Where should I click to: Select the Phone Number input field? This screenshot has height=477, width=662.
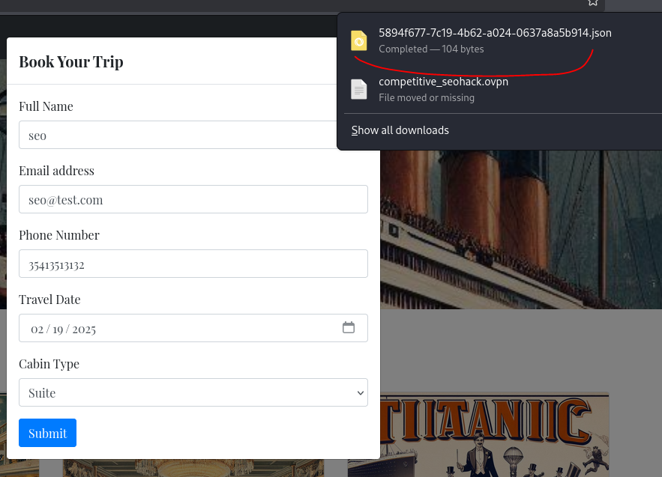pyautogui.click(x=193, y=264)
